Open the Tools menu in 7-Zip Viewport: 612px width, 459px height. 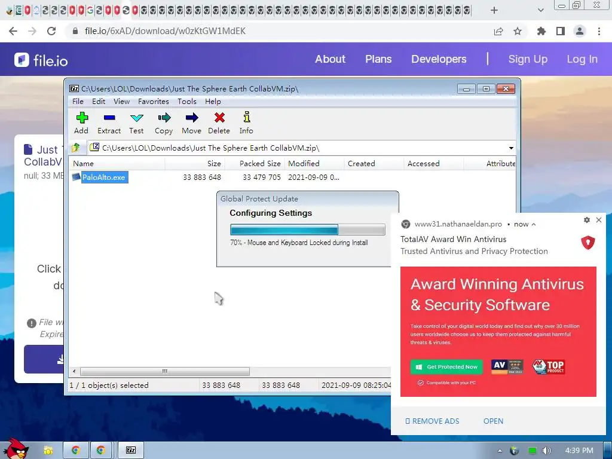(x=187, y=102)
